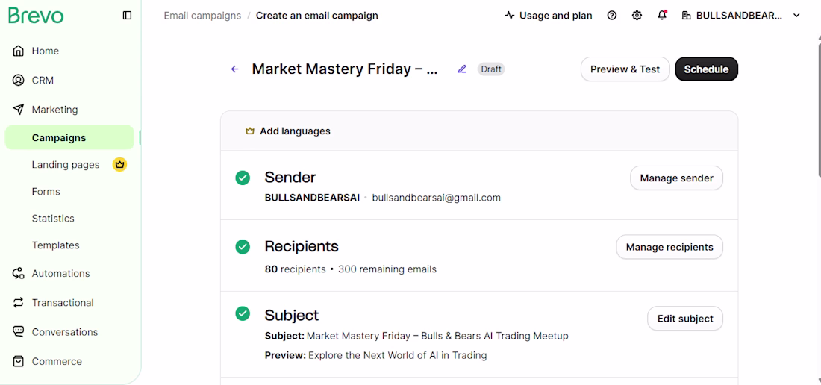Click the Schedule button
This screenshot has height=385, width=821.
coord(706,69)
